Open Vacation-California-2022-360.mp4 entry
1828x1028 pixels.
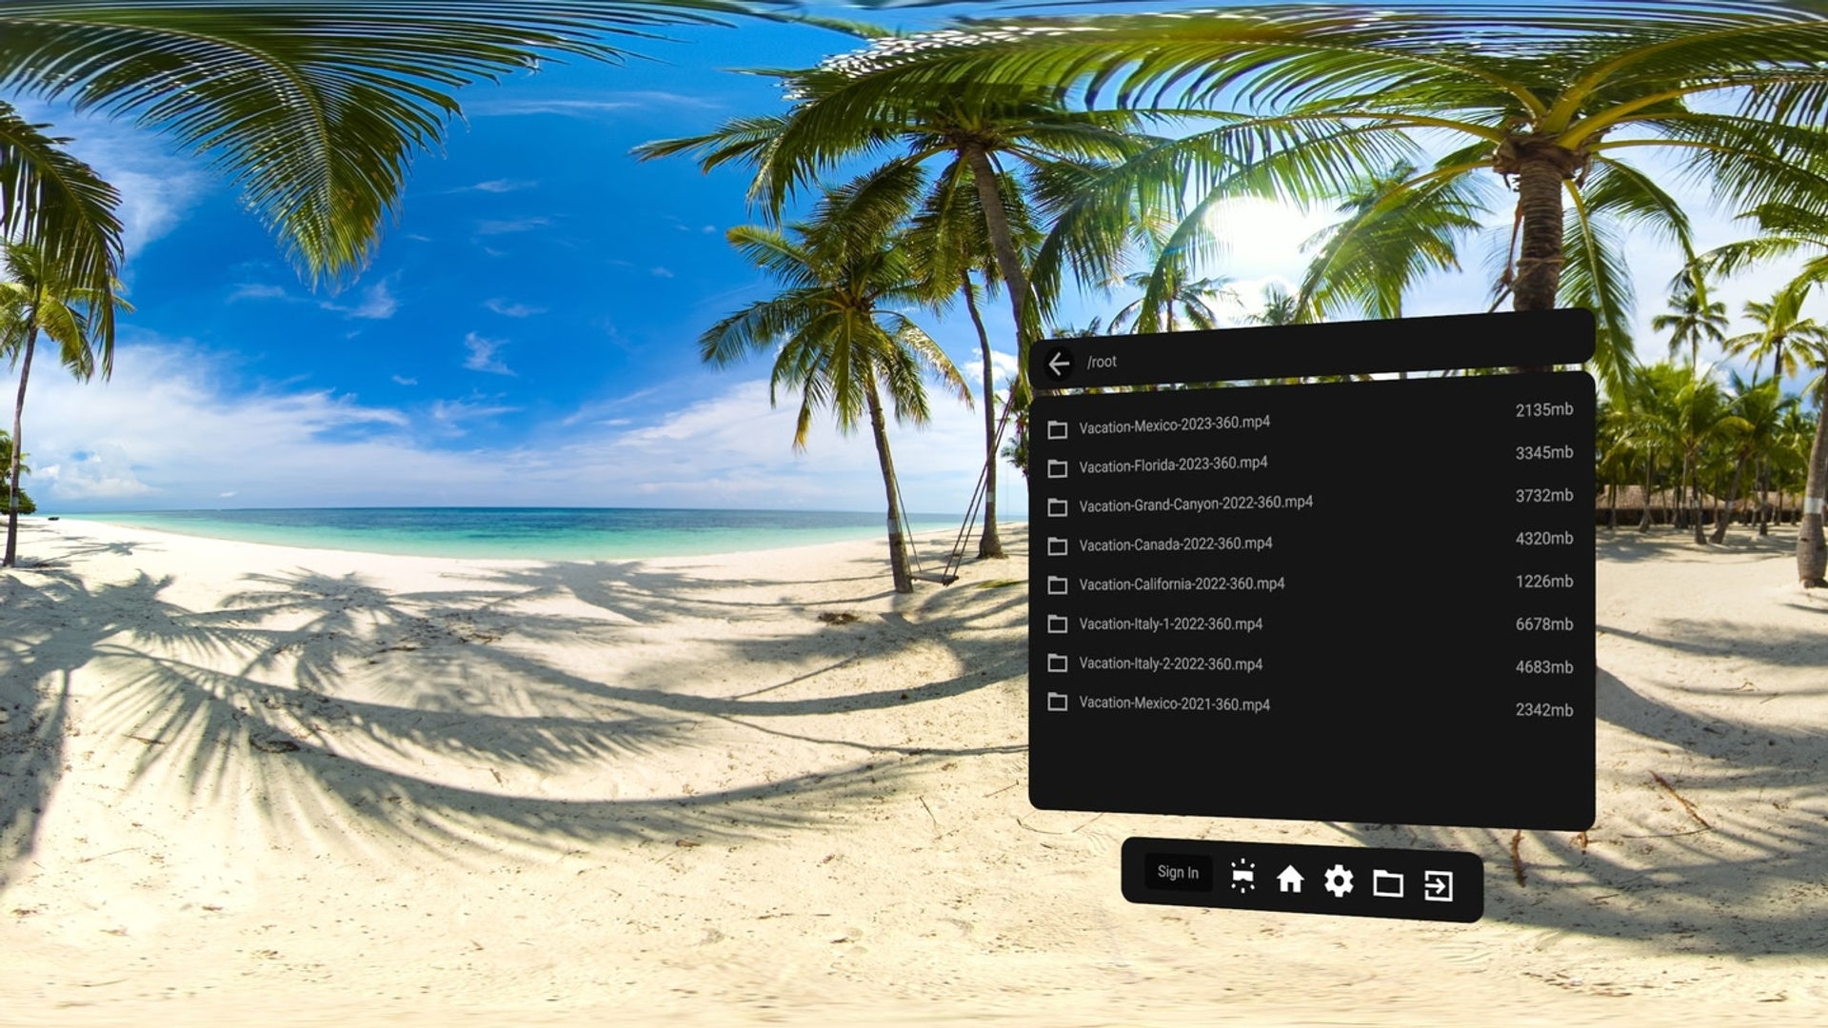tap(1310, 583)
